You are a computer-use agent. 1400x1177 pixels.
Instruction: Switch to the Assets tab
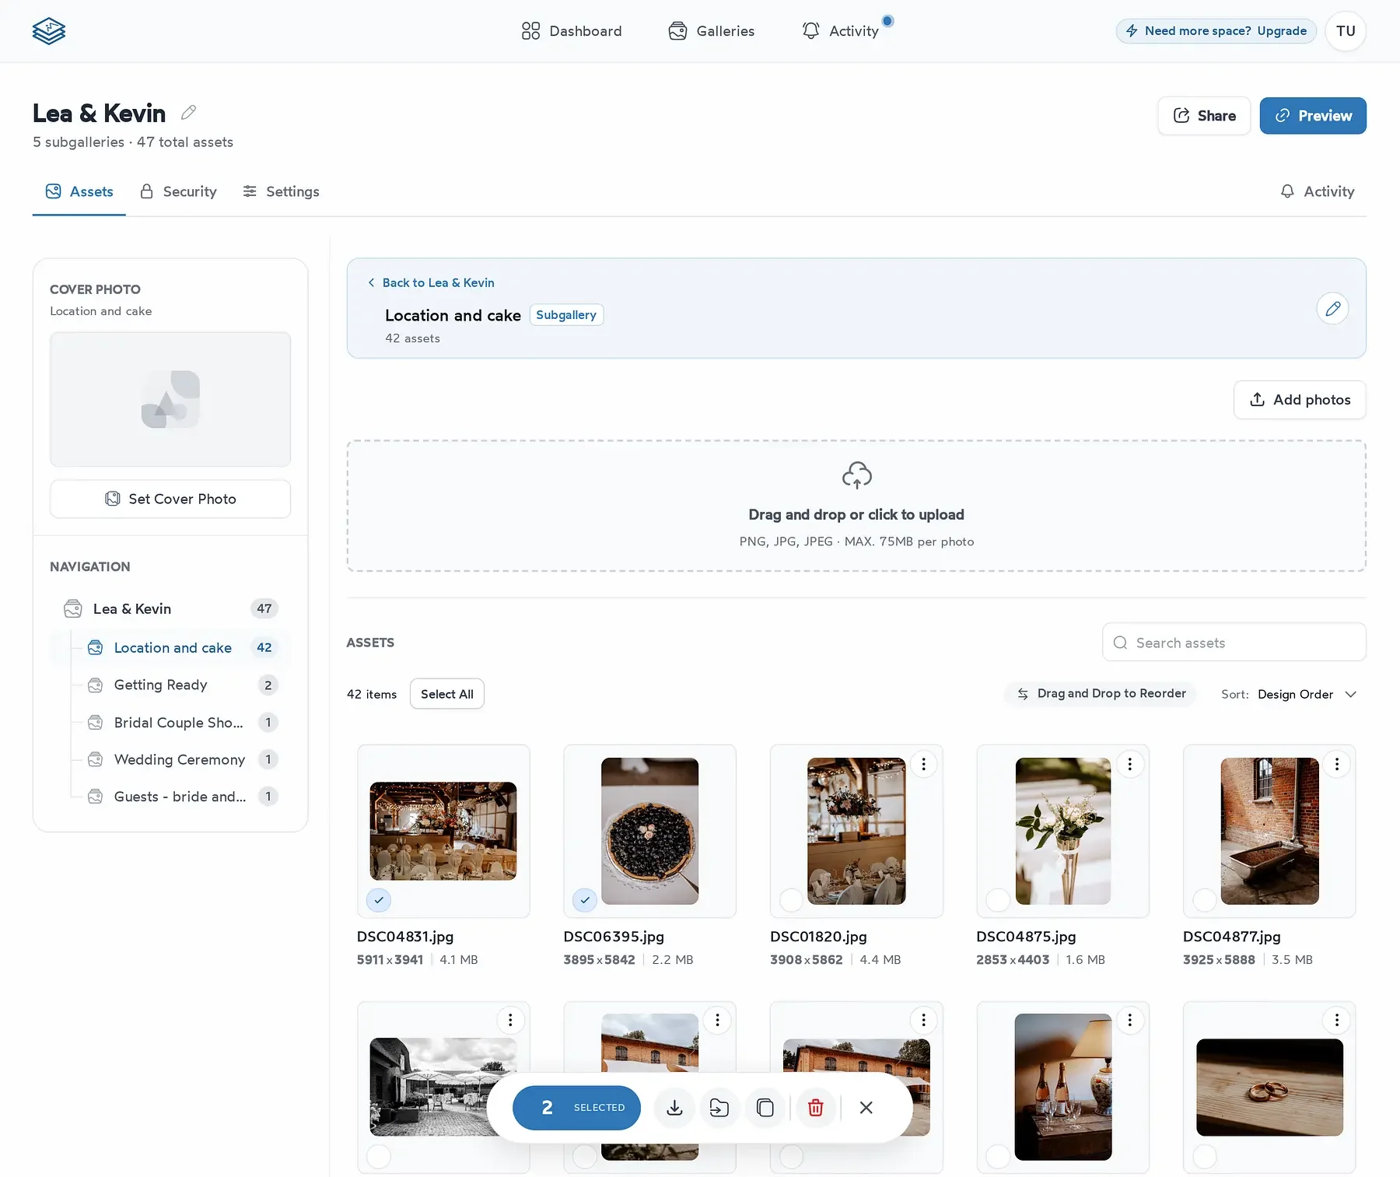[79, 191]
